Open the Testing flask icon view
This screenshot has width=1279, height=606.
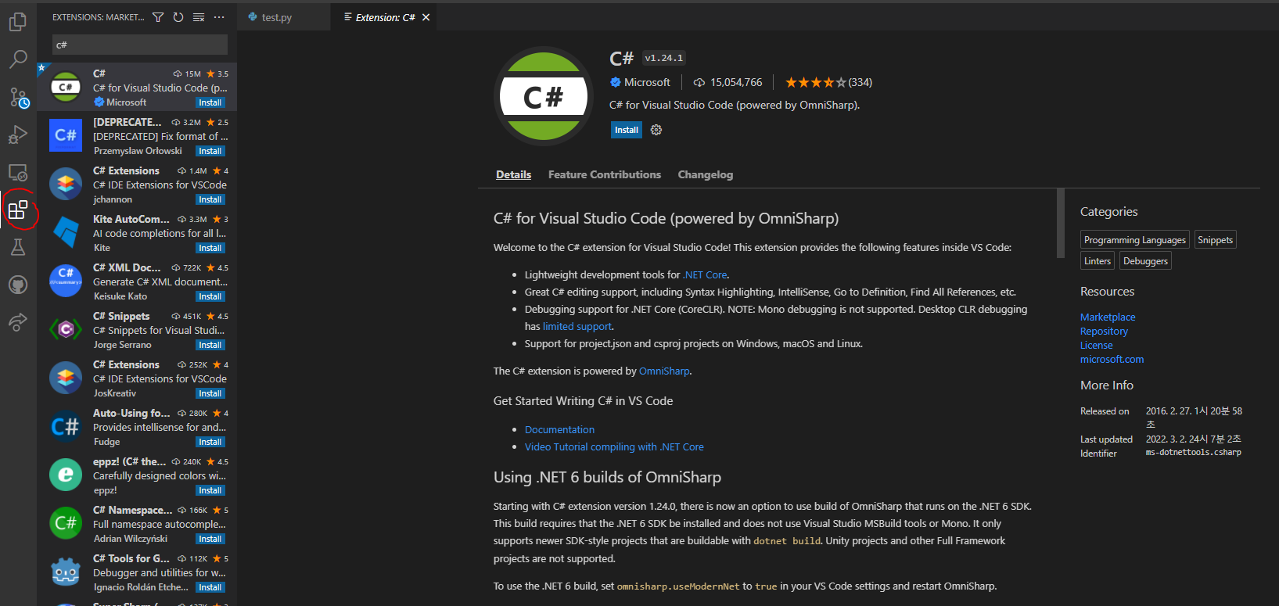pos(18,247)
